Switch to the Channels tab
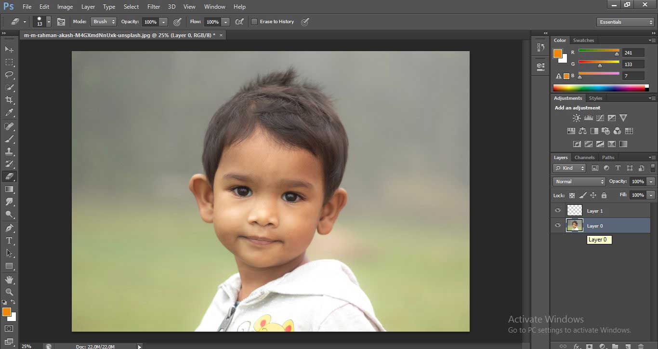Viewport: 658px width, 349px height. [584, 157]
